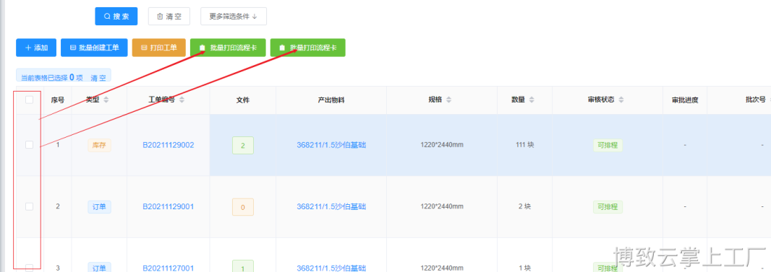
Task: Click the 订单 tag in row B20211129001
Action: (x=99, y=207)
